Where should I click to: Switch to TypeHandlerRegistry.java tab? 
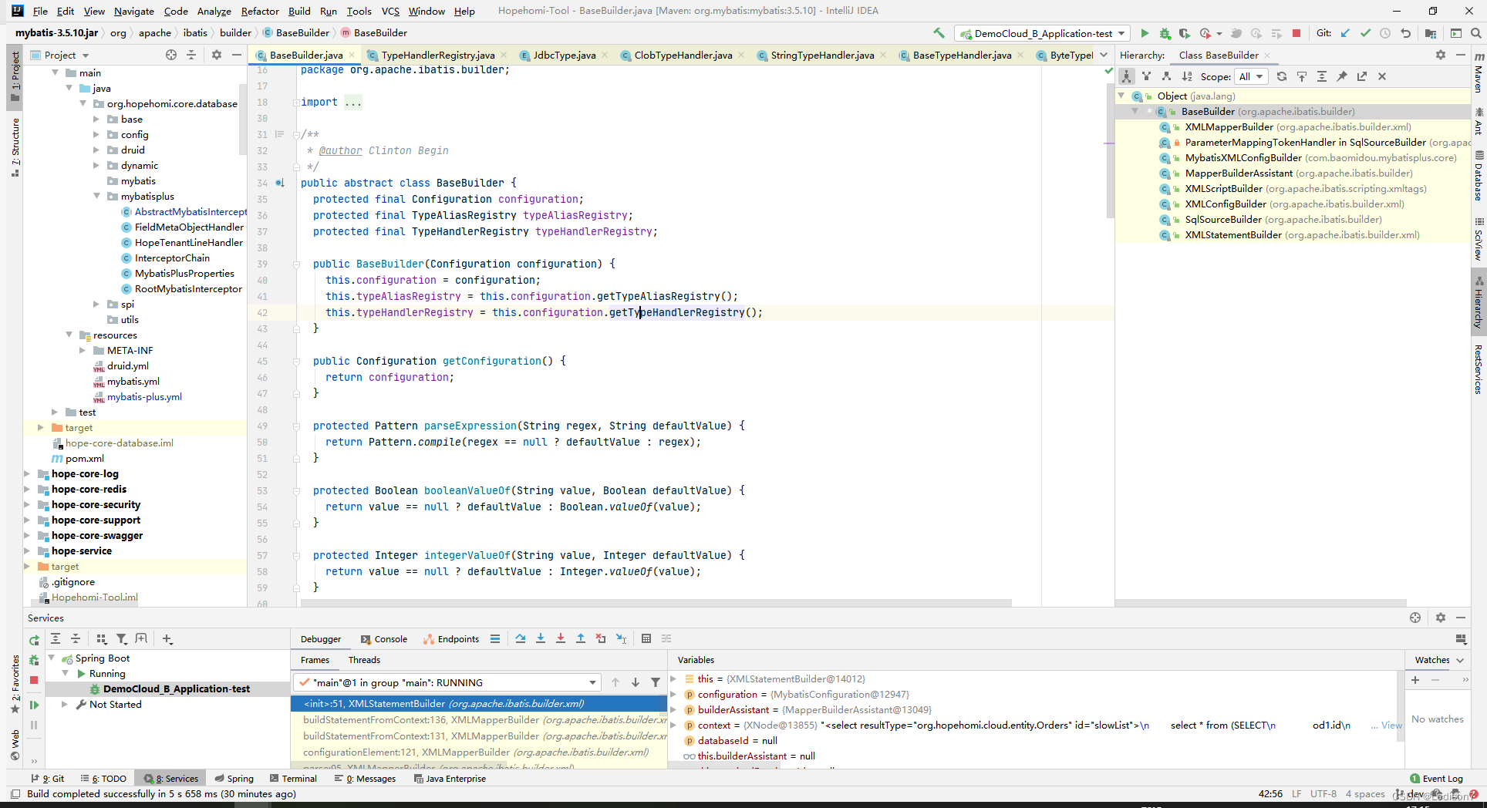[437, 55]
